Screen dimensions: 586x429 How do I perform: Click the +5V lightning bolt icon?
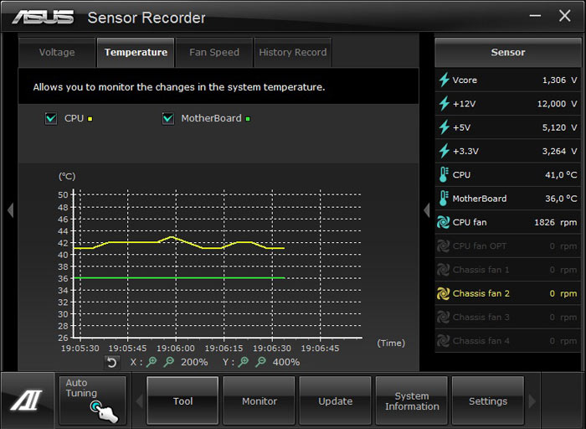[x=444, y=127]
